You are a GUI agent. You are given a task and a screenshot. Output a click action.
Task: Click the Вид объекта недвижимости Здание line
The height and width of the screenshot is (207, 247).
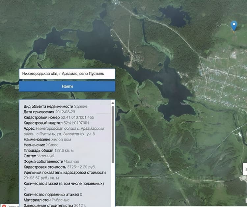[55, 106]
